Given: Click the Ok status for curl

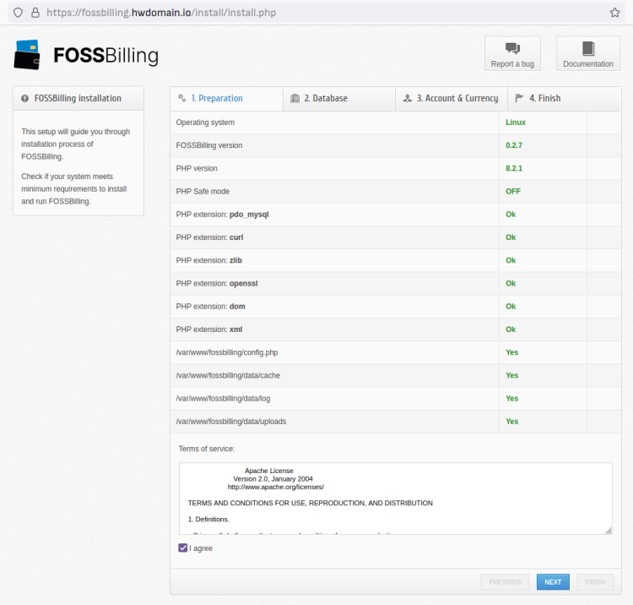Looking at the screenshot, I should click(x=511, y=237).
